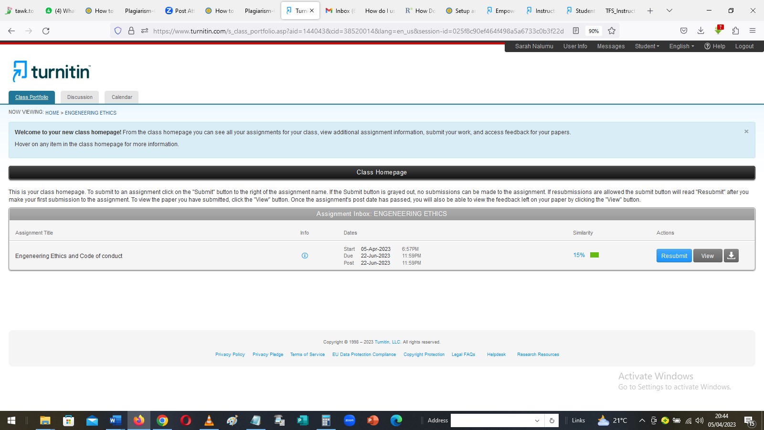Open Copyright Protection footer link

(x=424, y=355)
